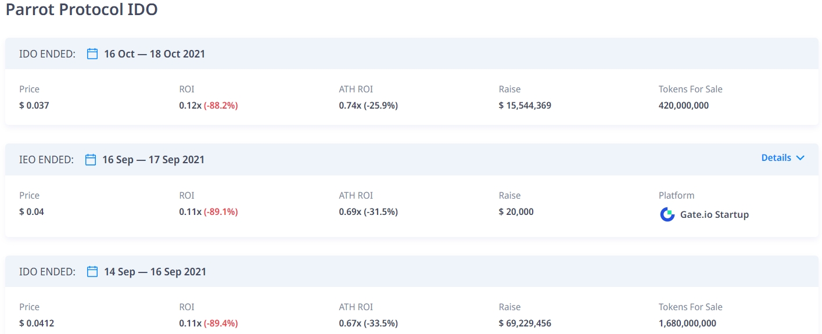Click calendar icon beside 14 Sep date
The width and height of the screenshot is (822, 334).
(92, 272)
